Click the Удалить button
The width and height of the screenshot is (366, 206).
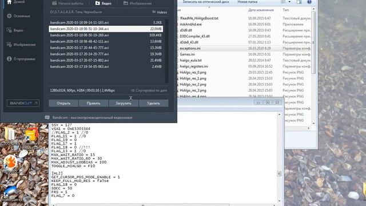[x=154, y=103]
